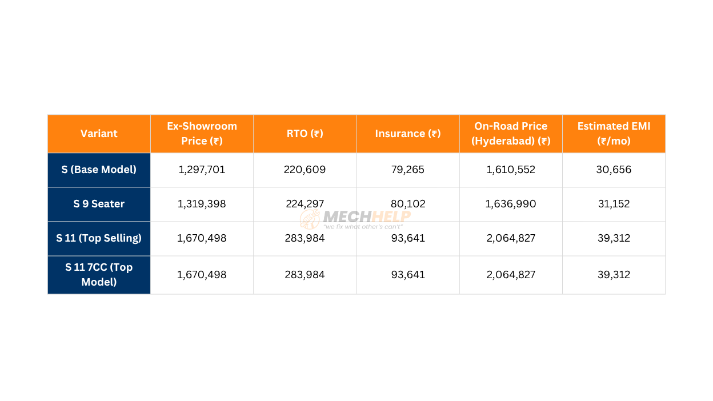
Task: Select the S (Base Model) row label
Action: click(99, 170)
